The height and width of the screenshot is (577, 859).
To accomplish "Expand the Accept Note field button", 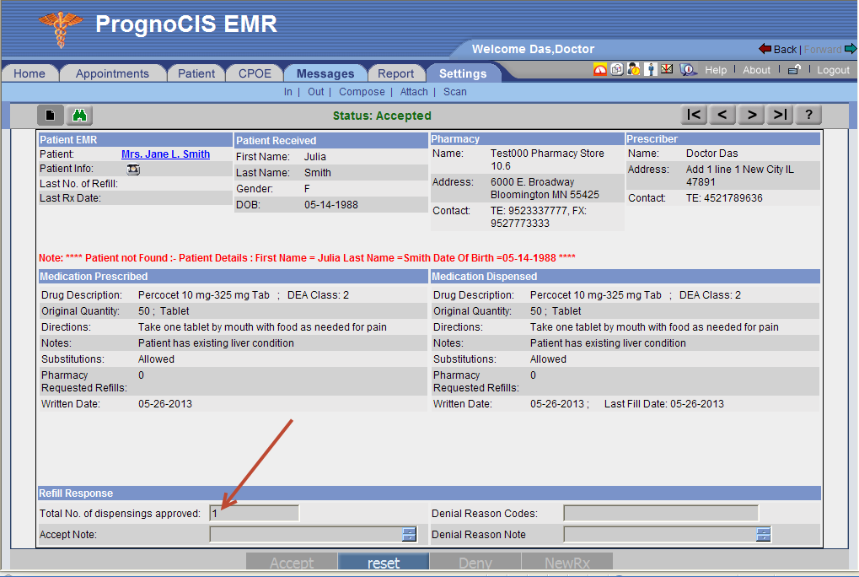I will 409,534.
